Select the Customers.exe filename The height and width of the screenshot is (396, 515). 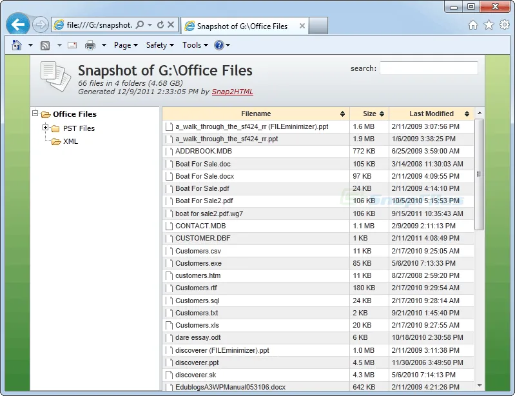pyautogui.click(x=199, y=263)
